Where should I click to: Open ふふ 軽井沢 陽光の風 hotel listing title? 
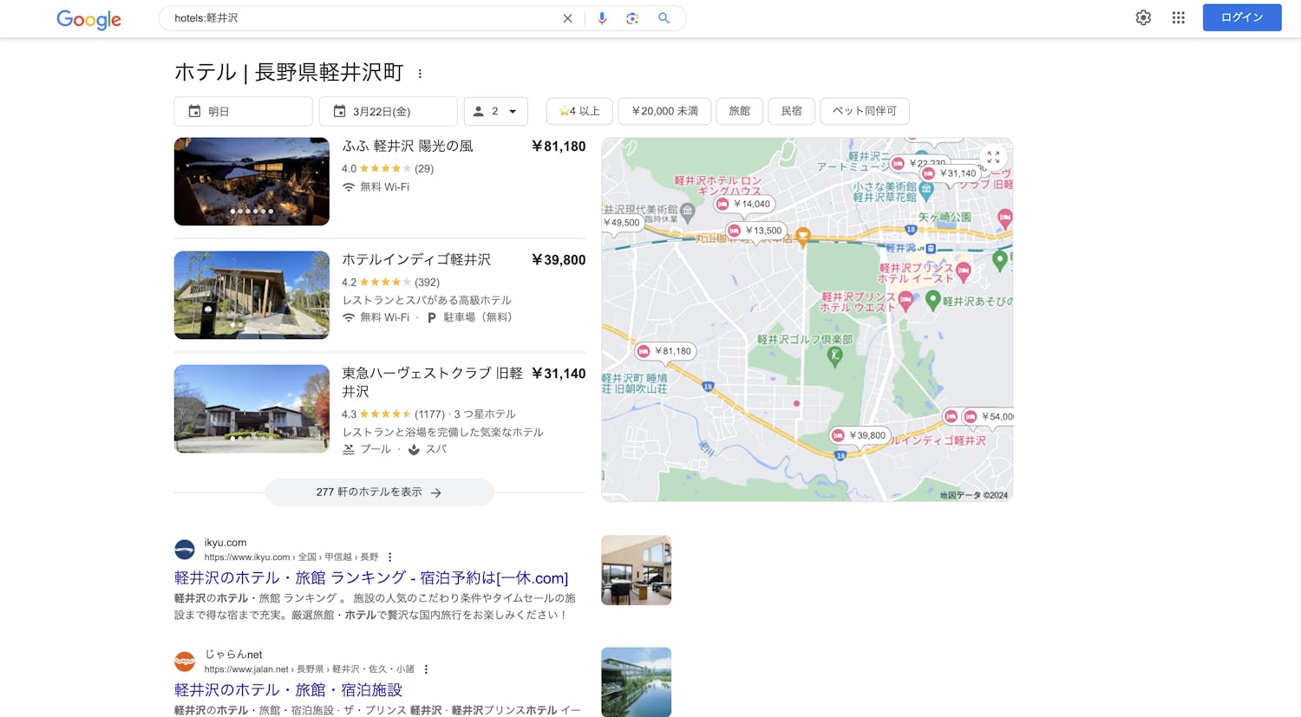[408, 147]
